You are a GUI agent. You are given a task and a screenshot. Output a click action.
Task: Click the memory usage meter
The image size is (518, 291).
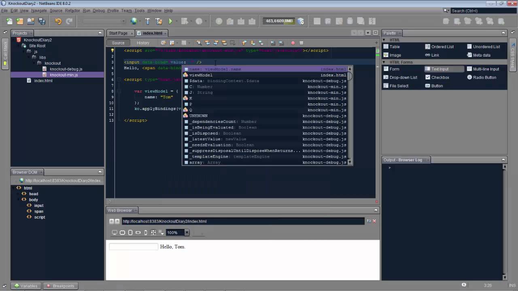click(x=279, y=21)
